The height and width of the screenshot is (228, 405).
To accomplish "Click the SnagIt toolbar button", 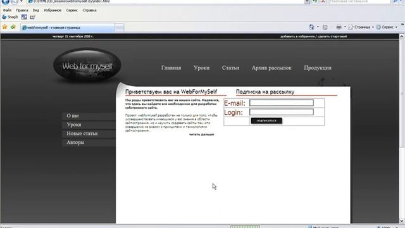I will 10,17.
